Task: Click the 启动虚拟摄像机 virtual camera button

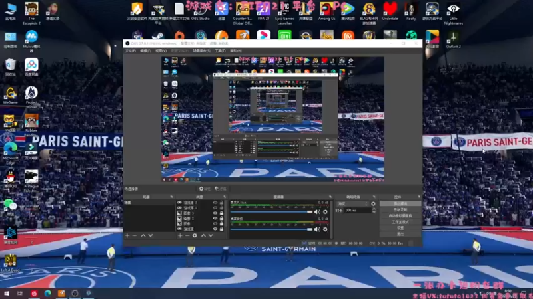Action: 400,216
